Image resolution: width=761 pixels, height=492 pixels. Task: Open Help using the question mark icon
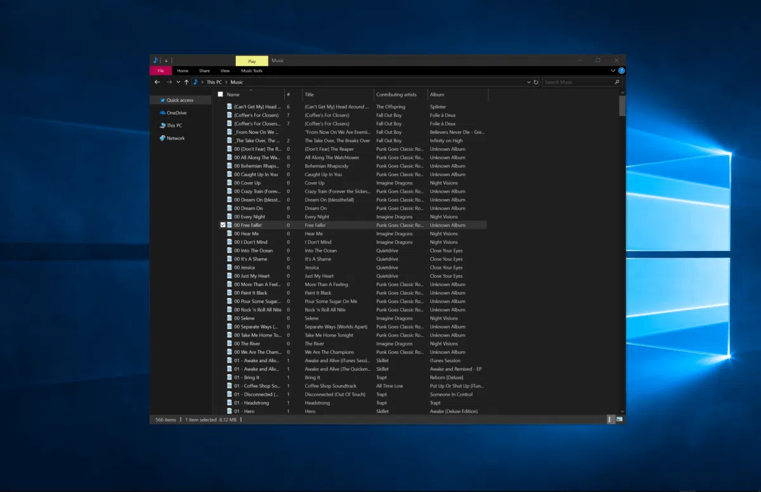click(622, 70)
